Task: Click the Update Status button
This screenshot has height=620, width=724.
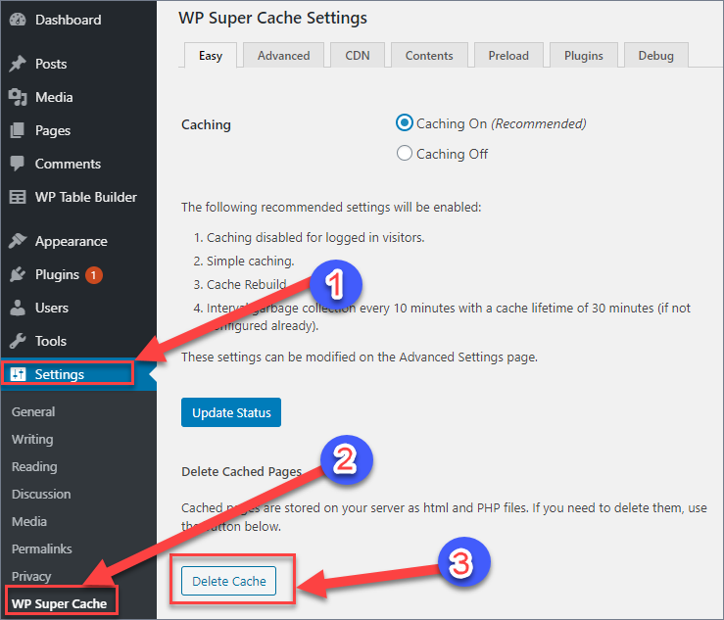Action: click(x=231, y=412)
